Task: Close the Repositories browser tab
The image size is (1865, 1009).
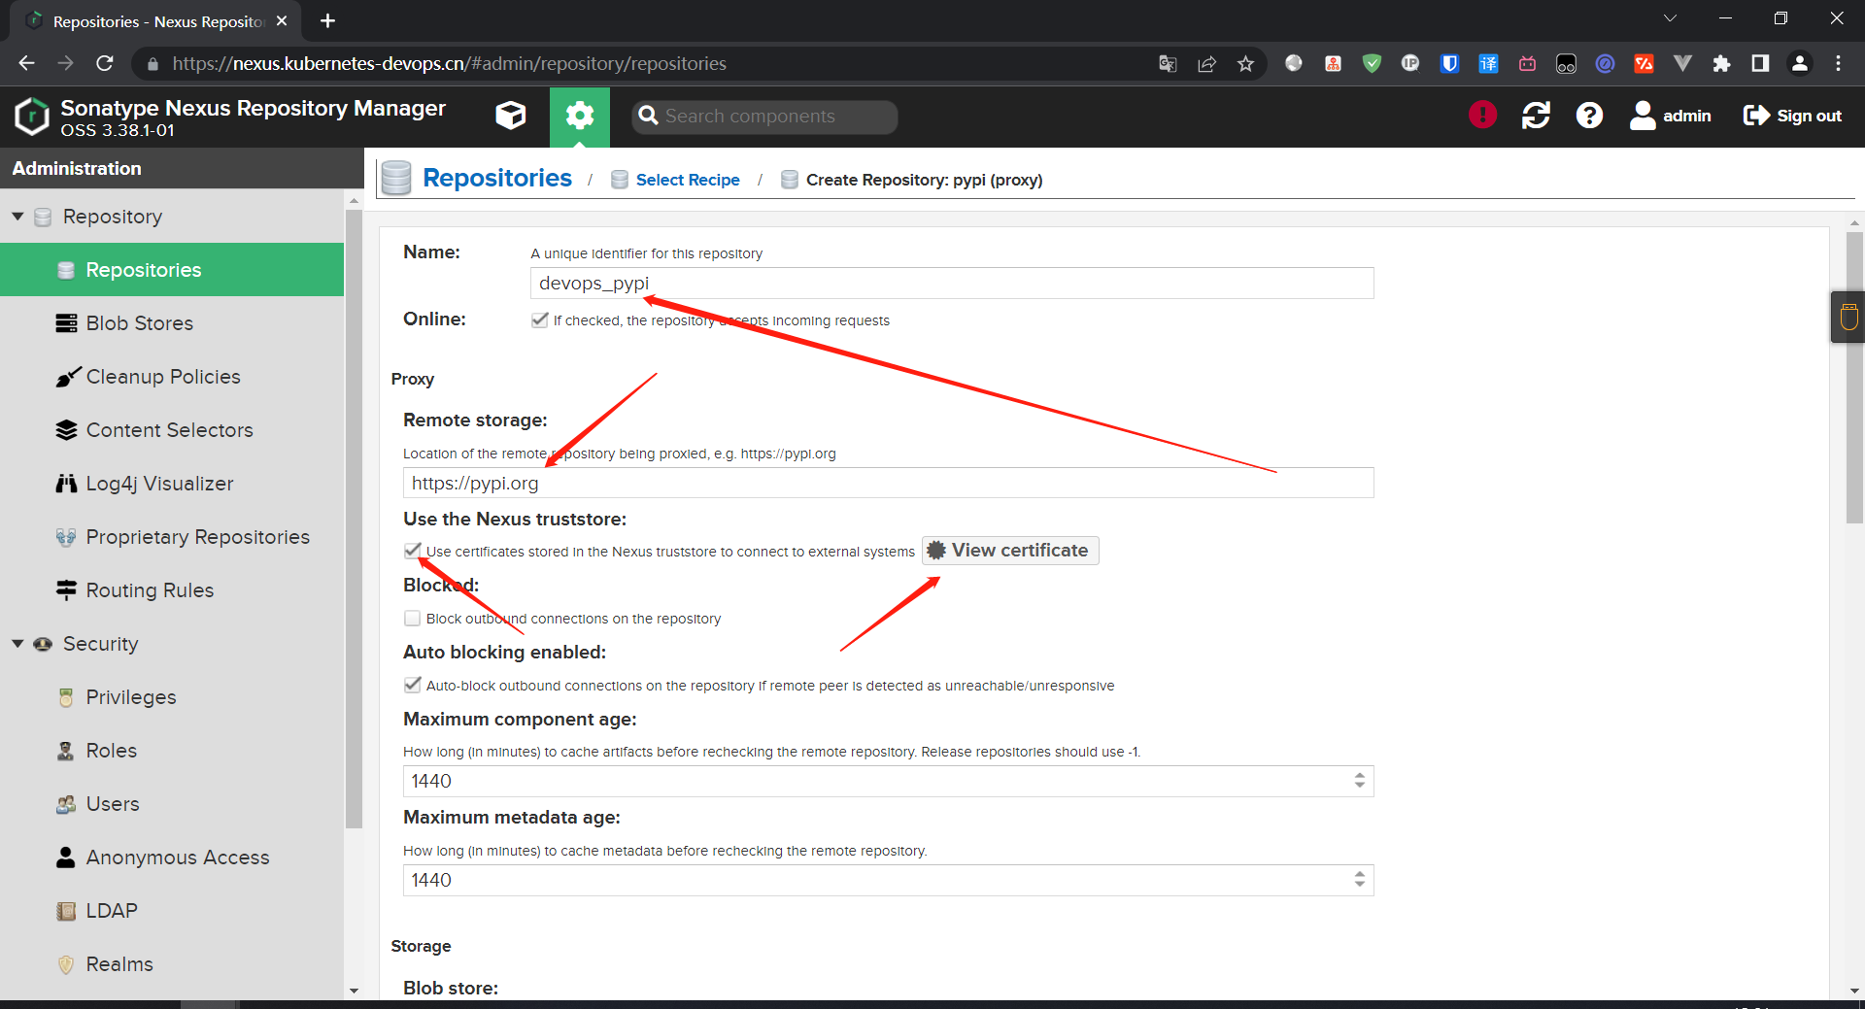Action: [x=282, y=20]
